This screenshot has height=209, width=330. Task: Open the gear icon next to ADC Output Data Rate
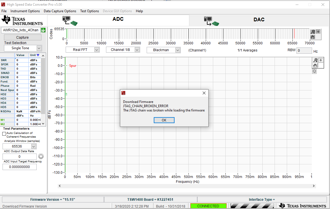click(x=41, y=156)
